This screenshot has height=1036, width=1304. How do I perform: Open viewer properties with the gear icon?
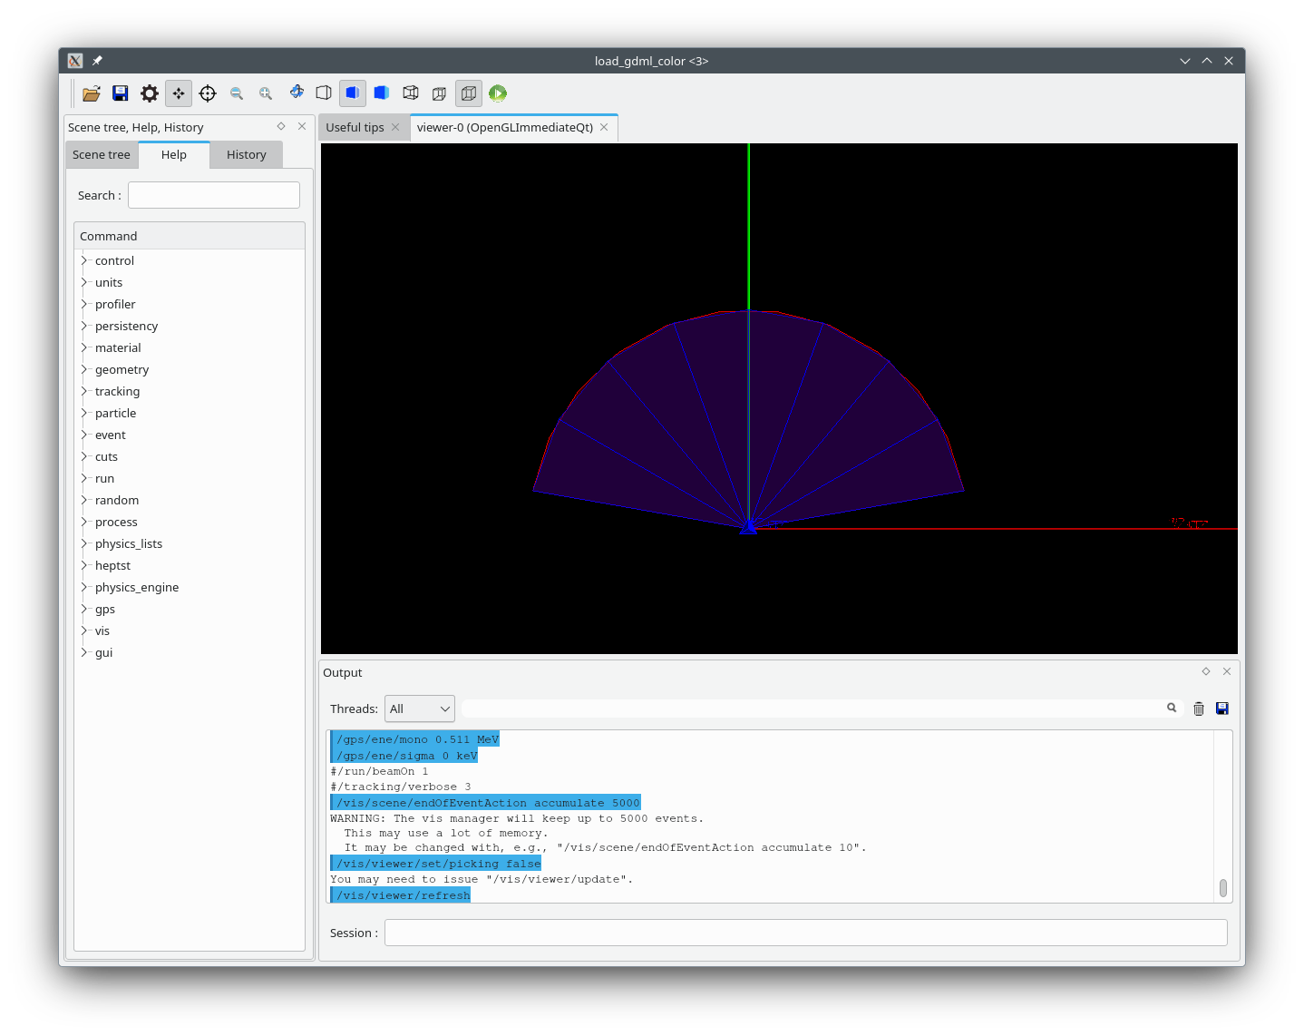pyautogui.click(x=150, y=93)
